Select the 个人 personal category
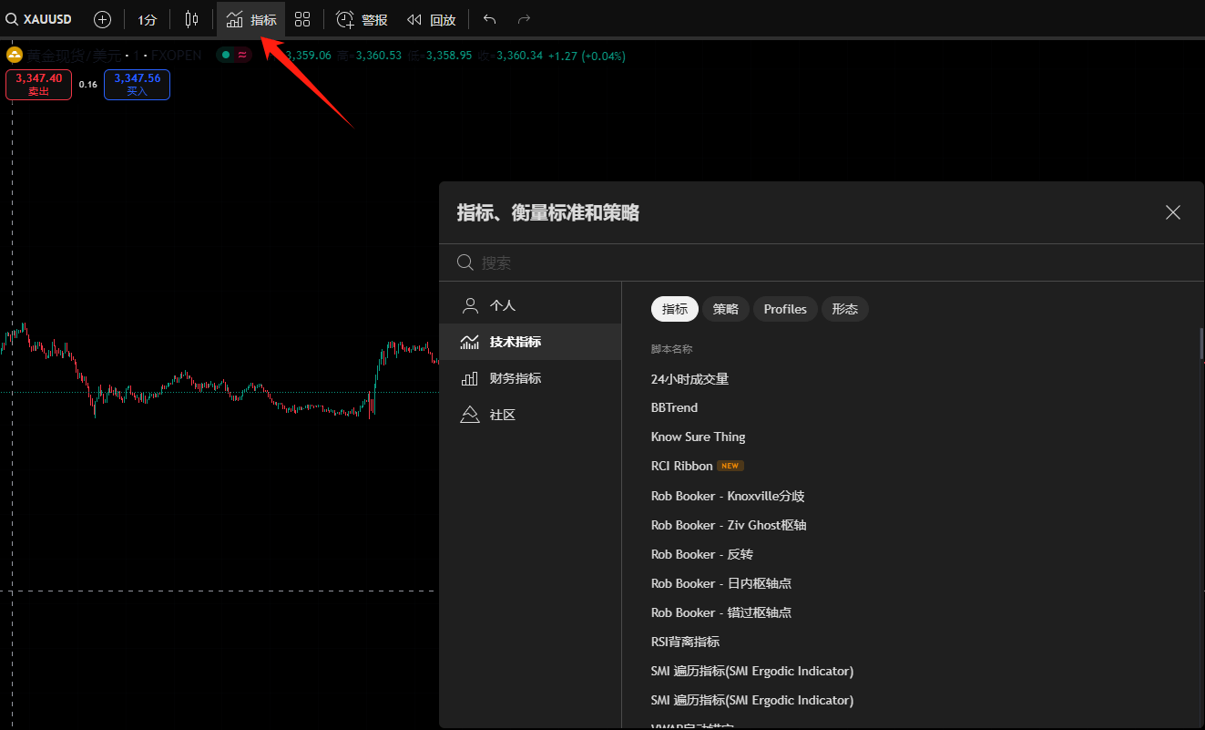1205x730 pixels. (530, 305)
